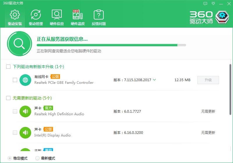Click the server info progress bar
The width and height of the screenshot is (233, 163).
click(x=111, y=45)
